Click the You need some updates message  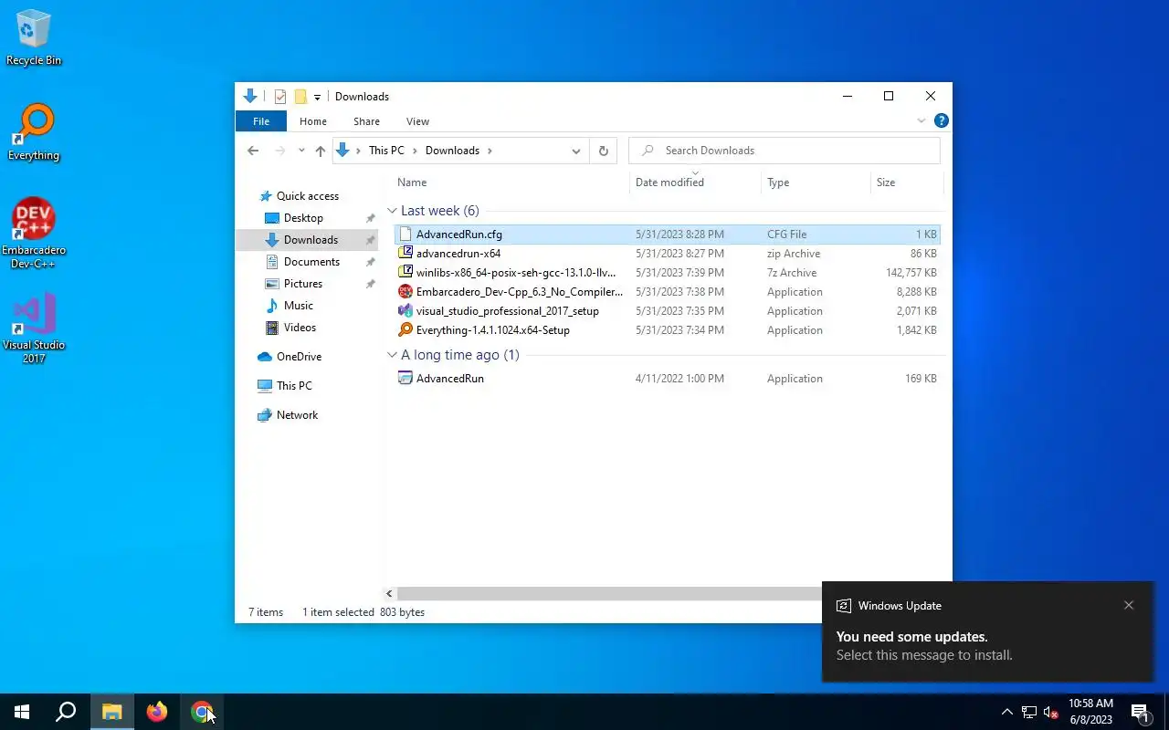911,637
